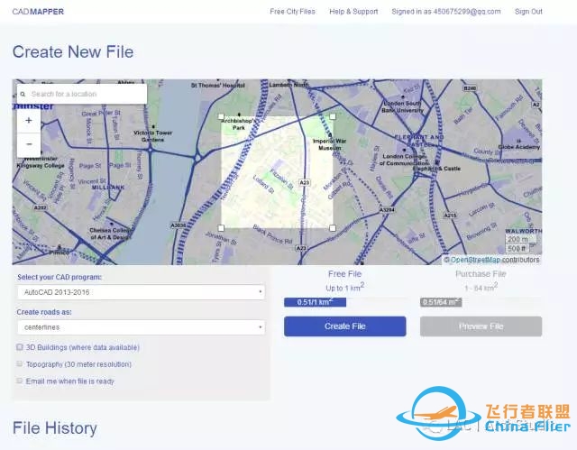The image size is (577, 450).
Task: Zoom in the map with plus button
Action: tap(29, 120)
